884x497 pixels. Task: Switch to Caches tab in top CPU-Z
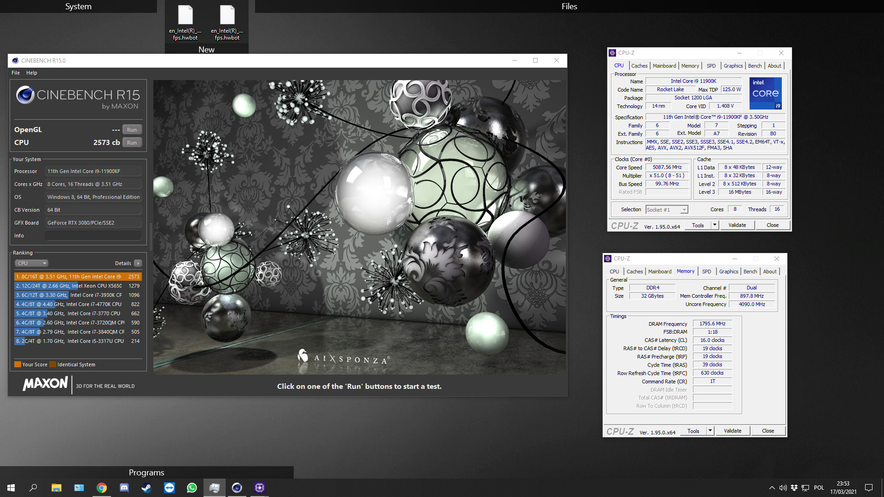[x=639, y=66]
